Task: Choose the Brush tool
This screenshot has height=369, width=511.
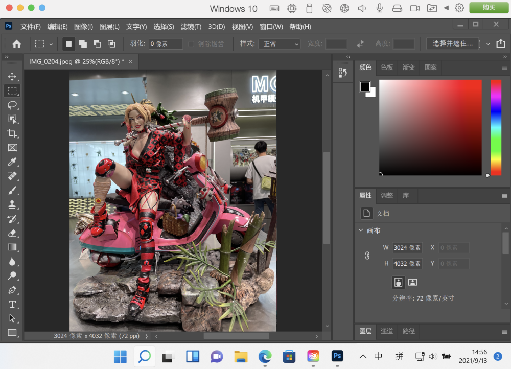Action: point(12,190)
